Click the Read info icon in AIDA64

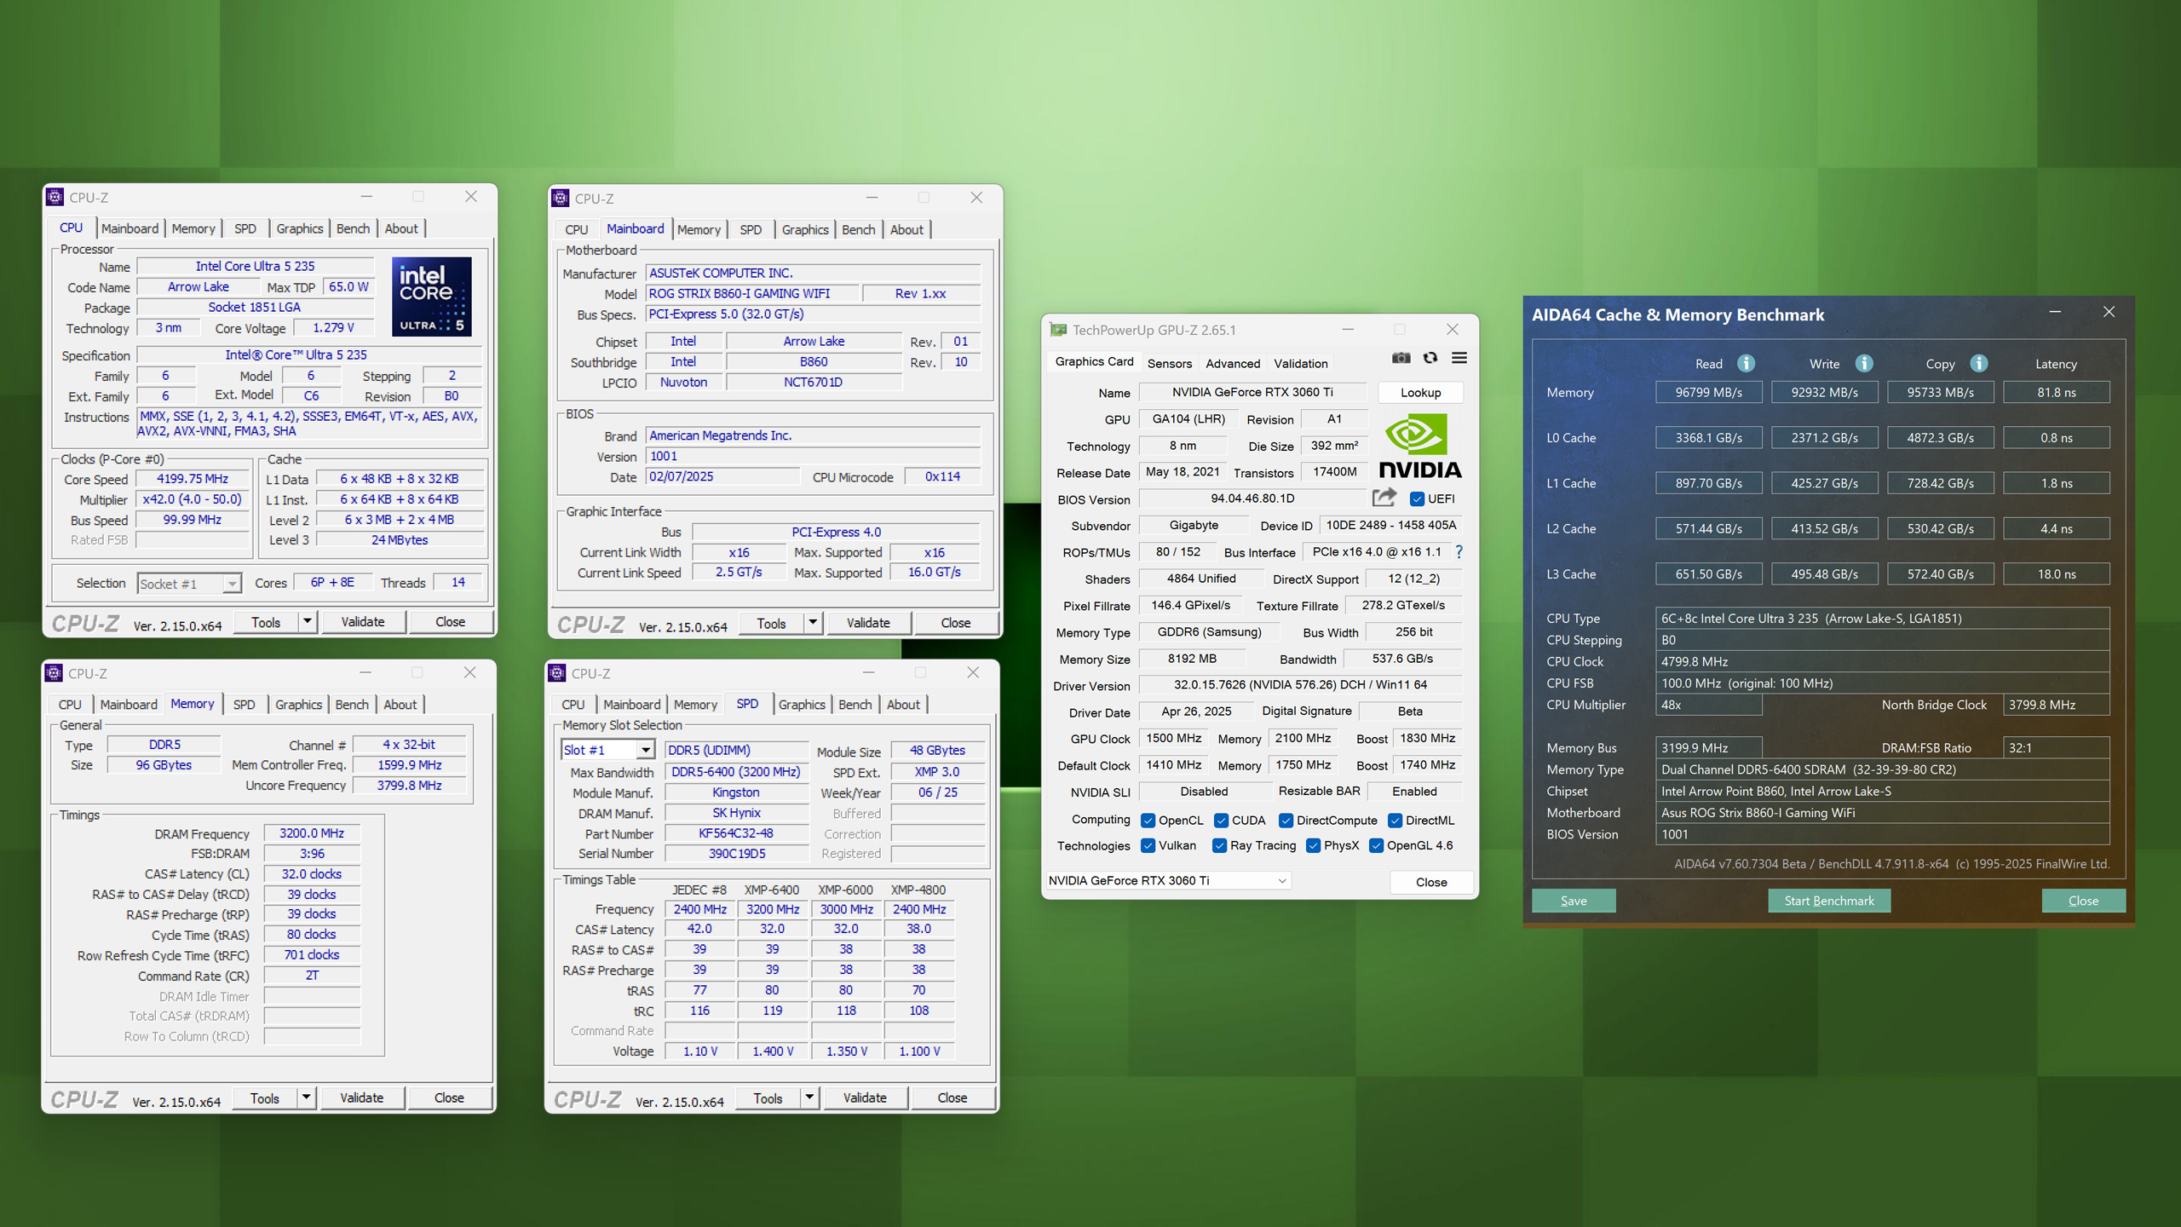pyautogui.click(x=1746, y=364)
